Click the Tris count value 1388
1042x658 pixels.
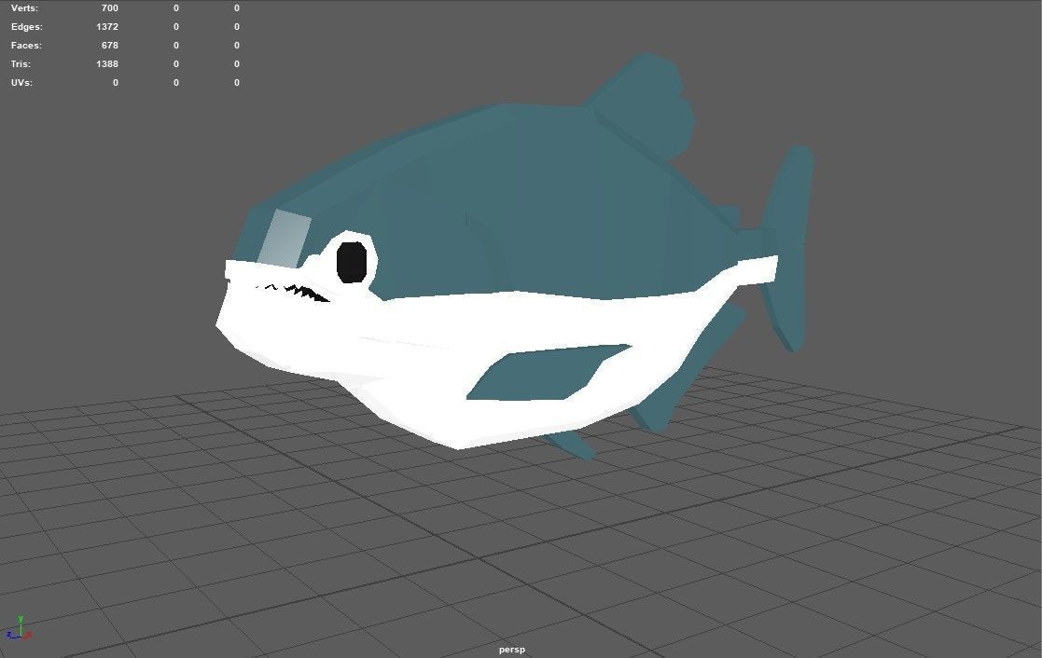pos(107,63)
